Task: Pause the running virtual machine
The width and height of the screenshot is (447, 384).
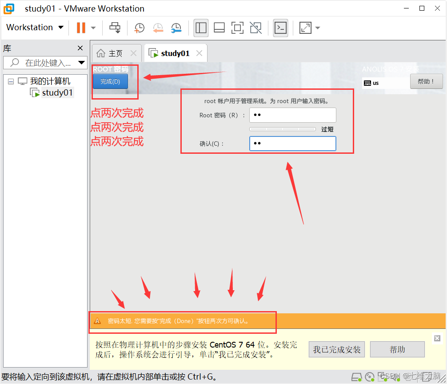Action: (x=81, y=28)
